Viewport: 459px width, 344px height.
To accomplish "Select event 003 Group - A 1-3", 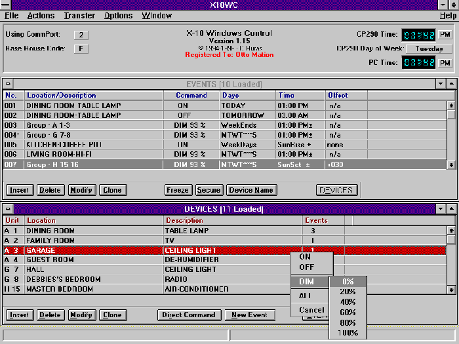I will 225,125.
